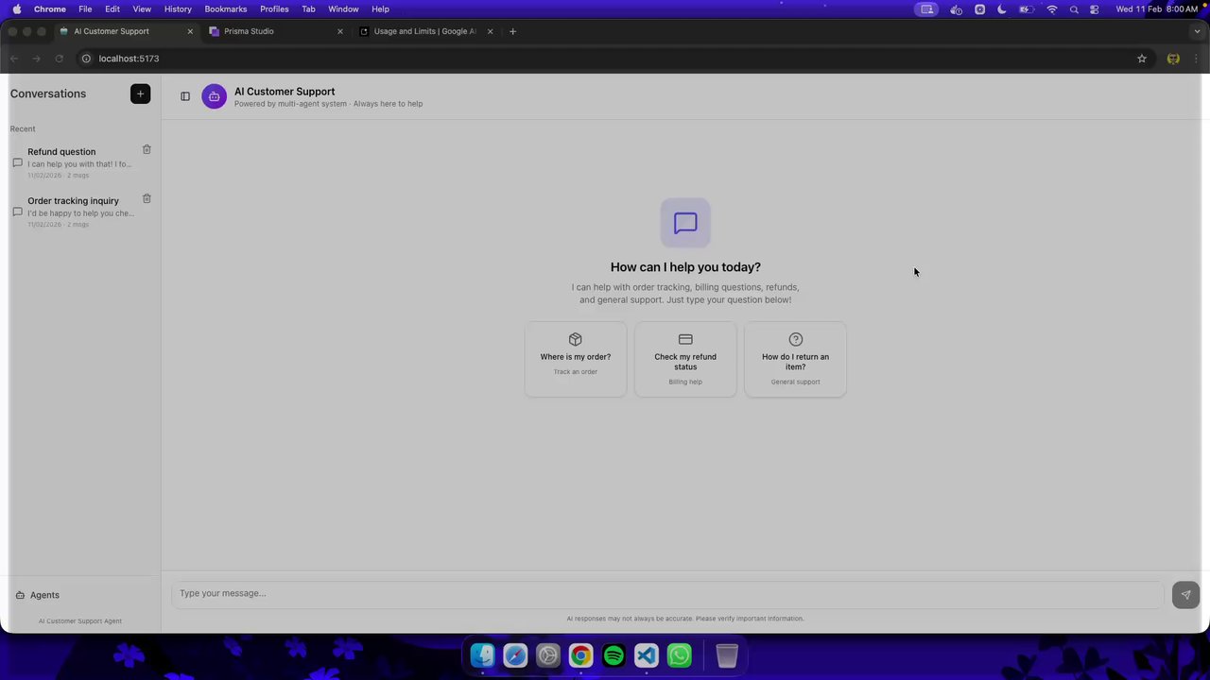Click the battery status icon in menu bar

pyautogui.click(x=1026, y=9)
